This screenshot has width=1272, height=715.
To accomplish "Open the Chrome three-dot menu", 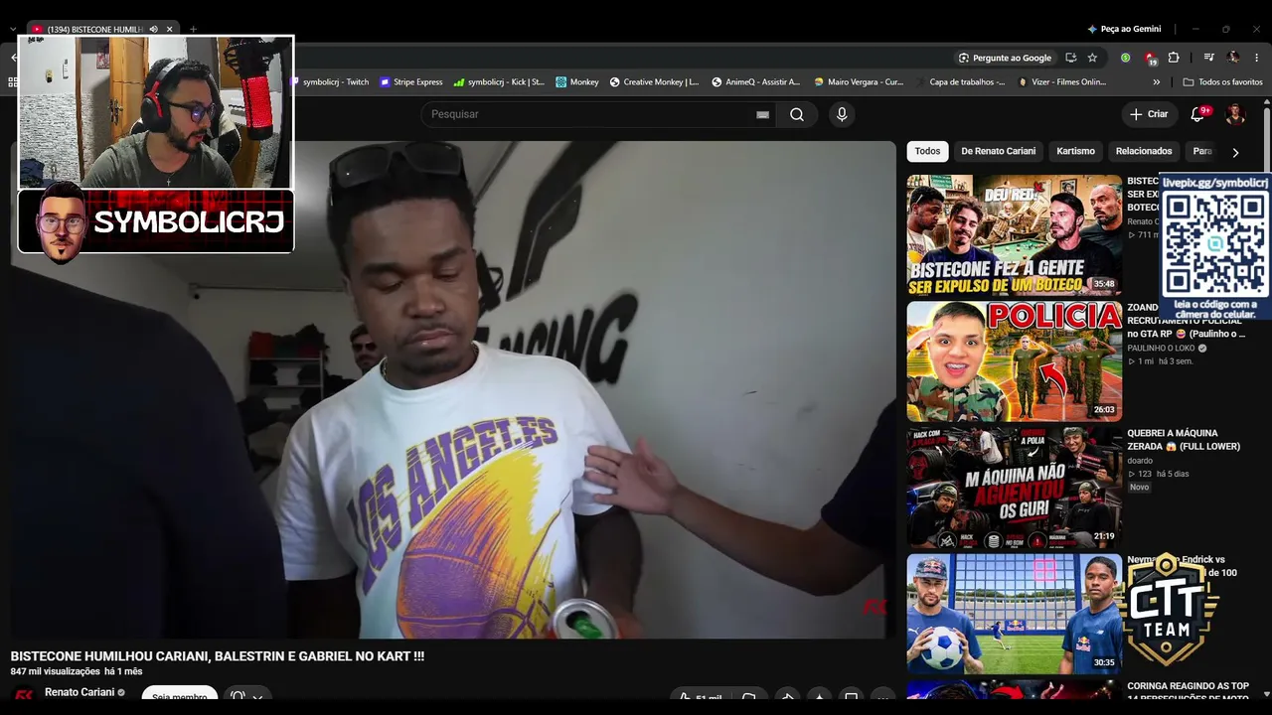I will click(x=1257, y=58).
